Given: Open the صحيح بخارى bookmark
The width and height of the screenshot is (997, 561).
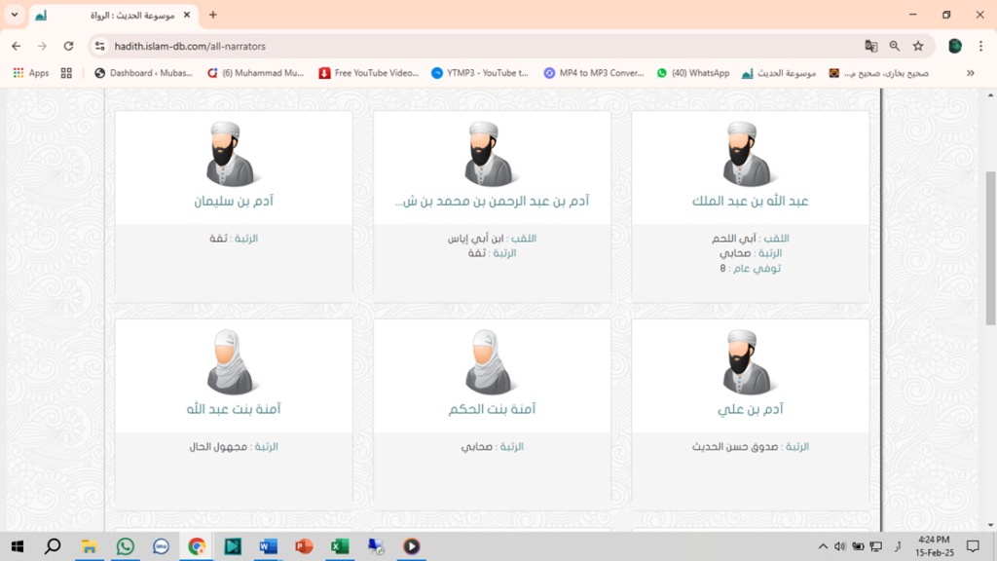Looking at the screenshot, I should [879, 73].
